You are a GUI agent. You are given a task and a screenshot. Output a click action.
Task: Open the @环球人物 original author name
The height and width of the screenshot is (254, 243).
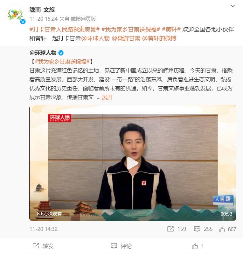pos(43,53)
